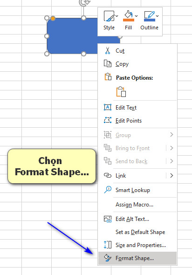This screenshot has width=192, height=275.
Task: Choose Assign Macro... in the menu
Action: pos(137,205)
